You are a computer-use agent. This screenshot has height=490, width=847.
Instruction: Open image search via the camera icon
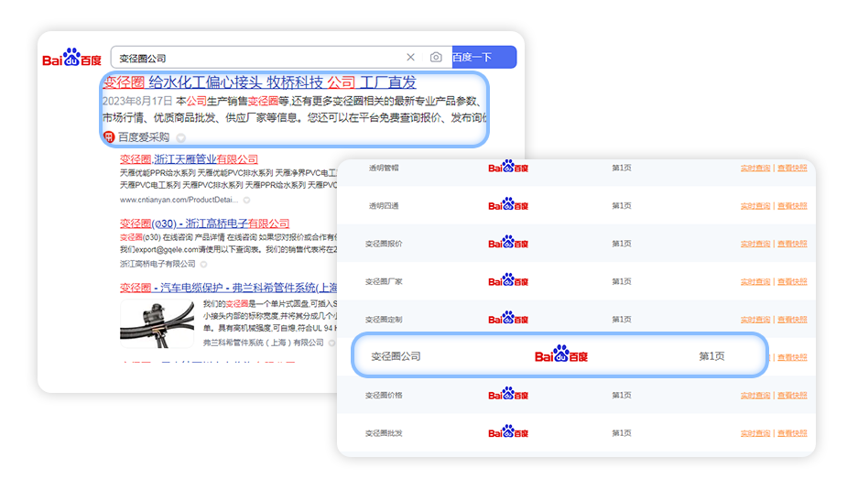436,58
